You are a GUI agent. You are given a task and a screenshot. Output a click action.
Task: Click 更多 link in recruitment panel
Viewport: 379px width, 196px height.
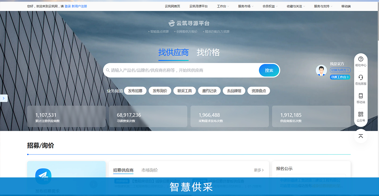click(259, 170)
